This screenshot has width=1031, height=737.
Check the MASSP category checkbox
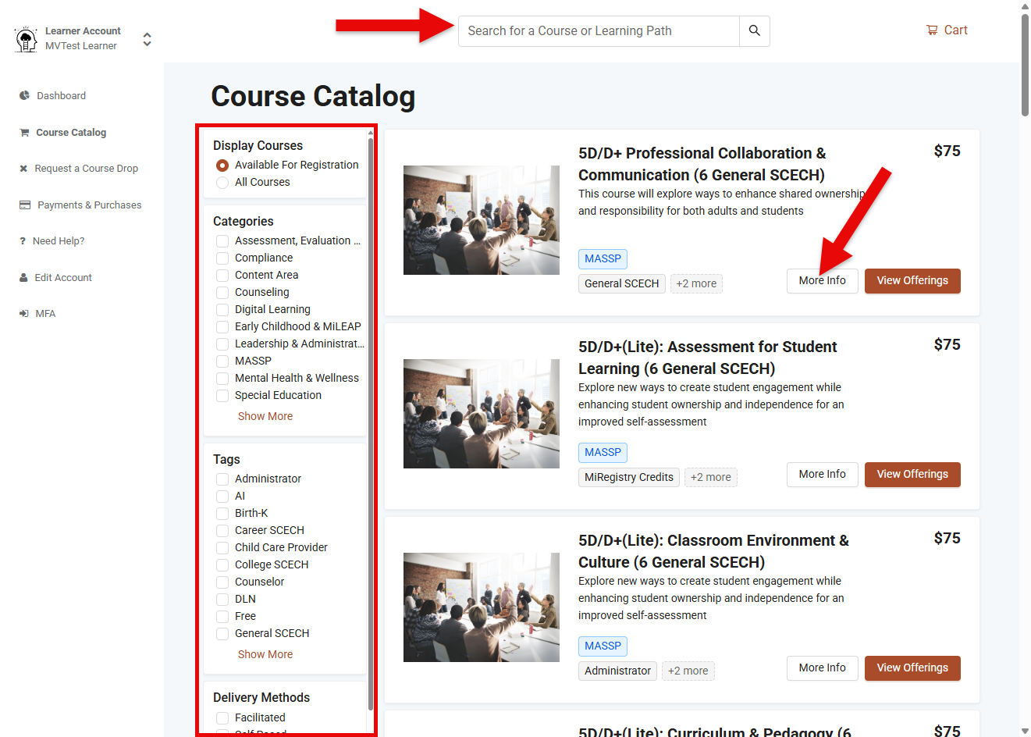click(222, 361)
